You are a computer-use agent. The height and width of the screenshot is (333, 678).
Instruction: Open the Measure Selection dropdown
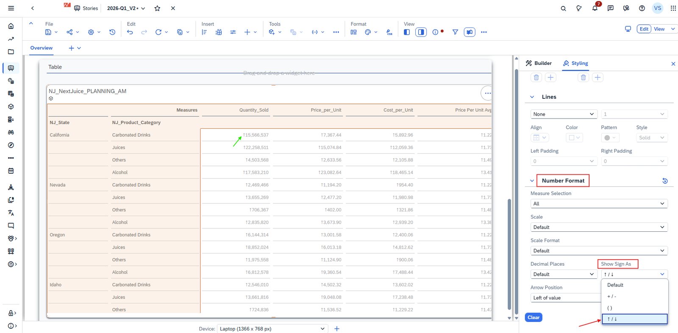point(599,204)
